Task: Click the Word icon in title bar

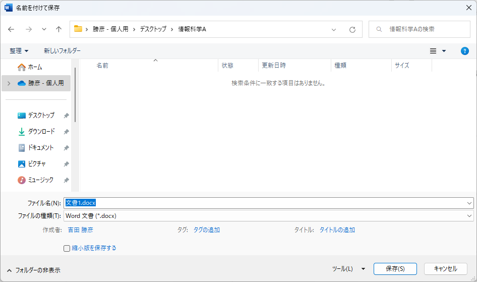Action: pos(9,8)
